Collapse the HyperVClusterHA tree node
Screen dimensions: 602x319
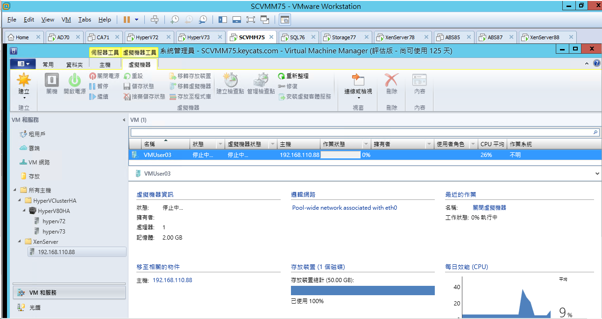pos(20,200)
